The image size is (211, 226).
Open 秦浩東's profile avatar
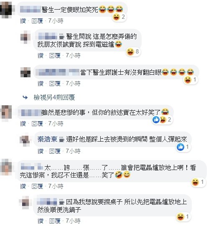[x=25, y=140]
